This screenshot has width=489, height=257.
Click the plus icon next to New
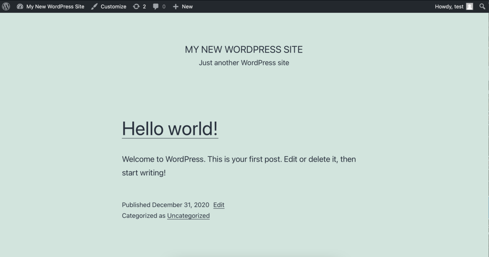(x=176, y=7)
